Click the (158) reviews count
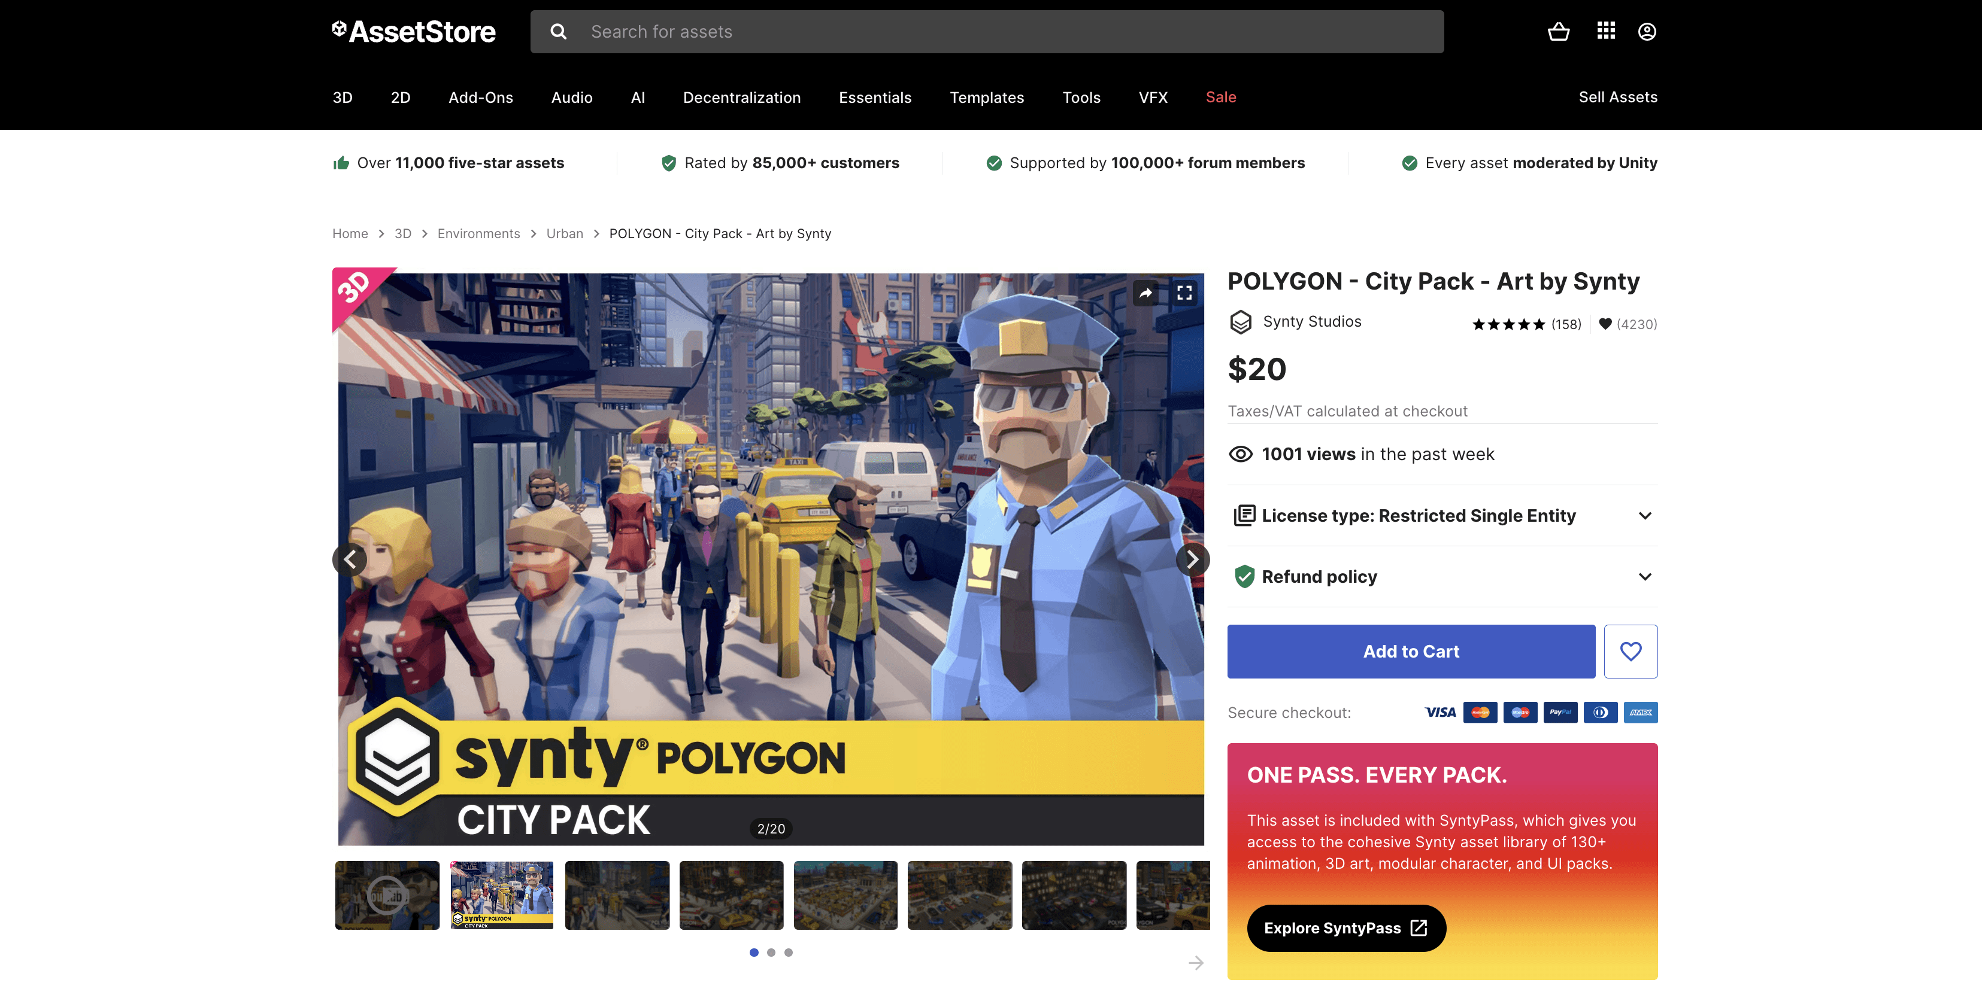The height and width of the screenshot is (1004, 1982). (1566, 324)
